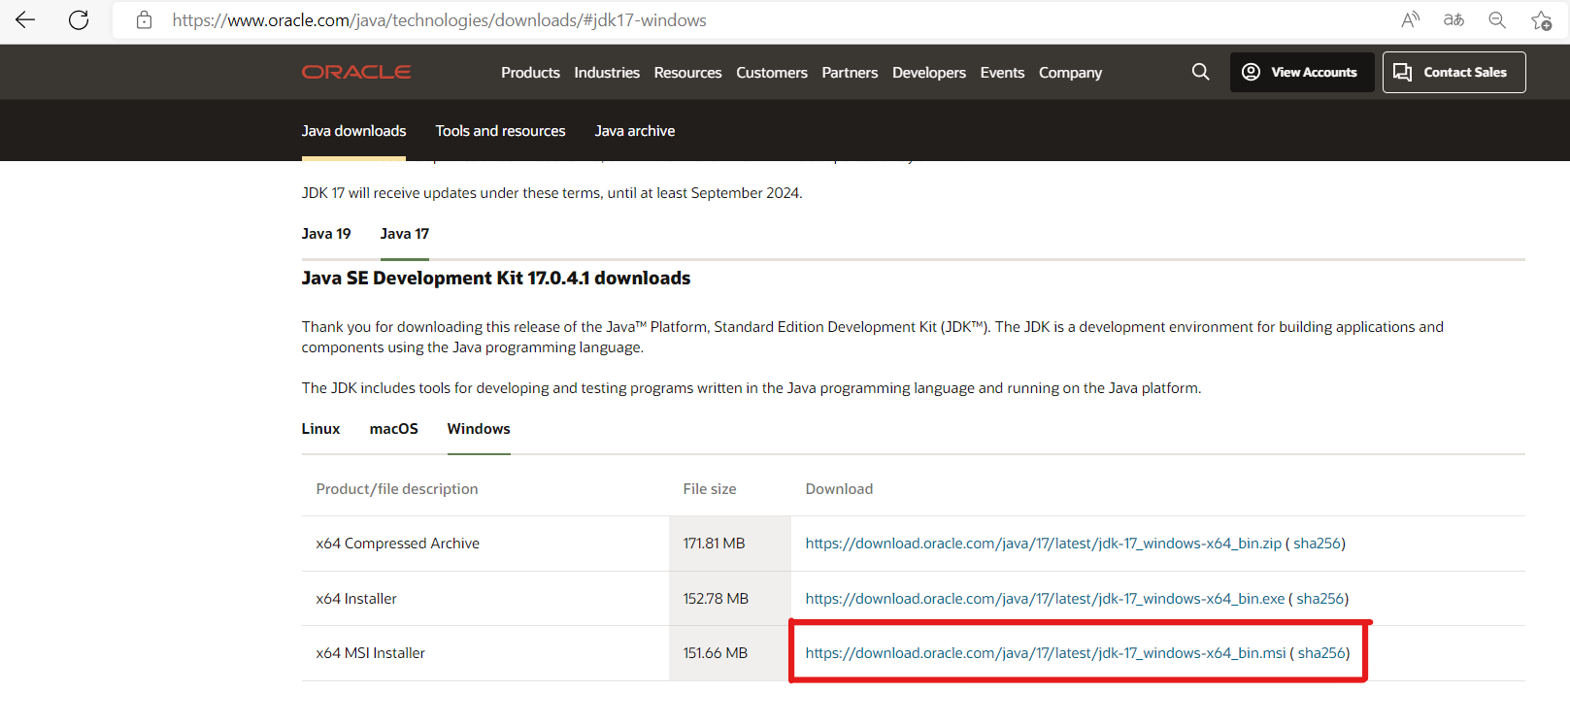Select the macOS platform tab
This screenshot has height=725, width=1570.
394,429
